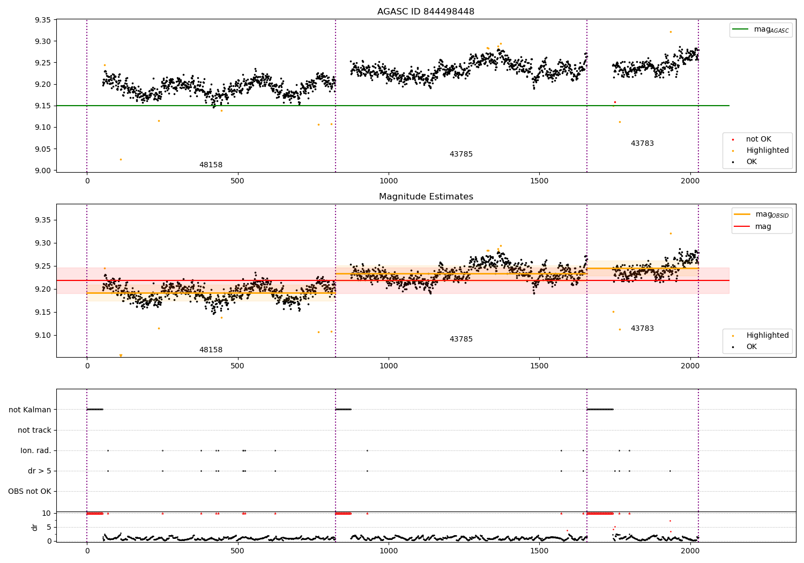Click the 9.00 y-tick in top plot
Viewport: 804px width, 563px height.
pyautogui.click(x=42, y=171)
